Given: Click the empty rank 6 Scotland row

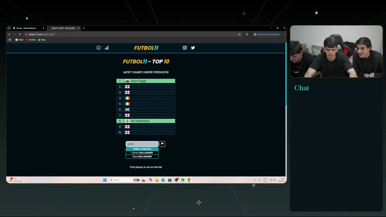Looking at the screenshot, I should (146, 109).
